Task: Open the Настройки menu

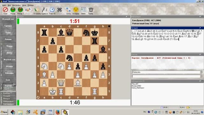Action: point(16,5)
